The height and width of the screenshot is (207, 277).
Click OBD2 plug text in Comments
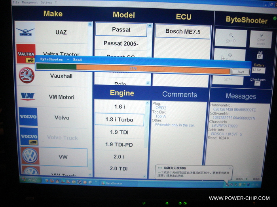[x=161, y=108]
